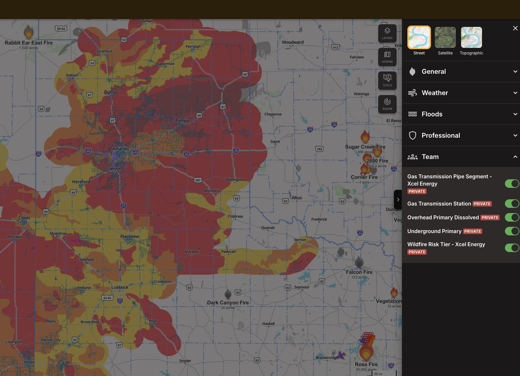The height and width of the screenshot is (376, 520).
Task: Click PRIVATE badge beside Gas Transmission Station
Action: point(482,204)
